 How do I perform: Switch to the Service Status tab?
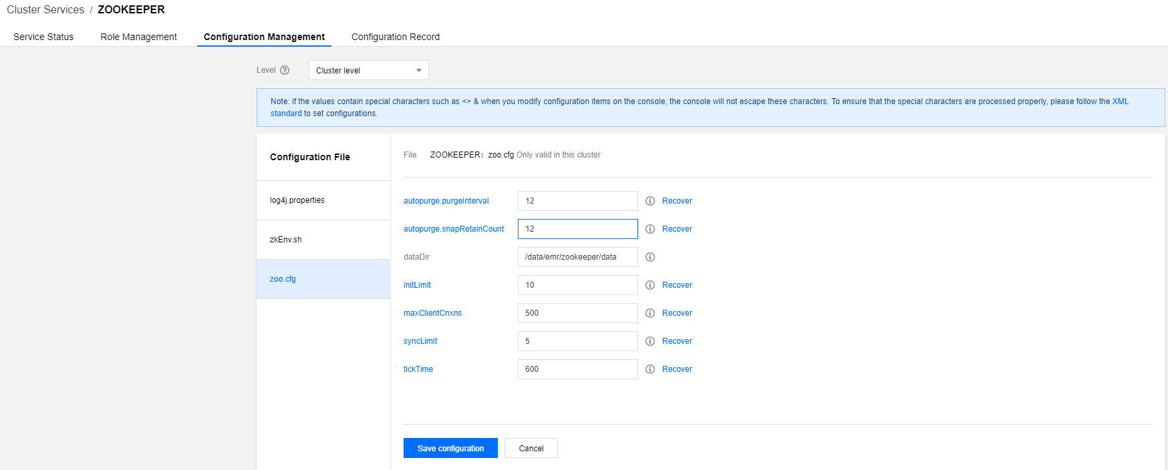point(43,37)
